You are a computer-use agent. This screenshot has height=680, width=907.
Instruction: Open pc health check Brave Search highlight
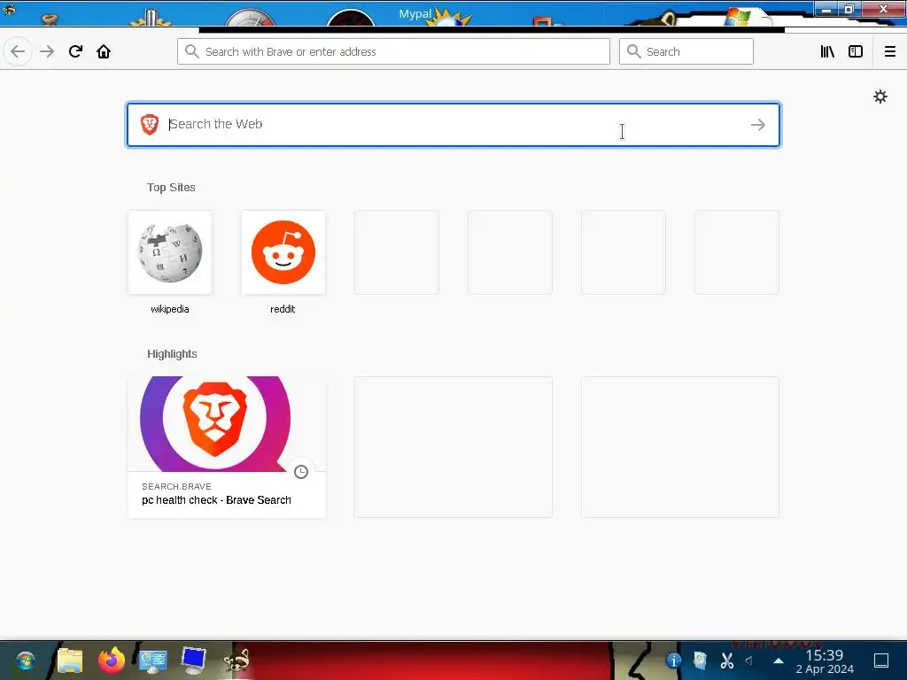[227, 447]
